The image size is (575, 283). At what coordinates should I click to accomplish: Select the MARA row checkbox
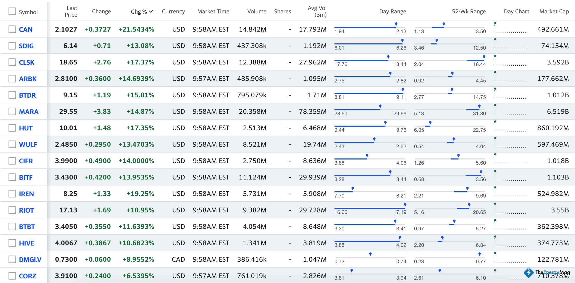(12, 111)
